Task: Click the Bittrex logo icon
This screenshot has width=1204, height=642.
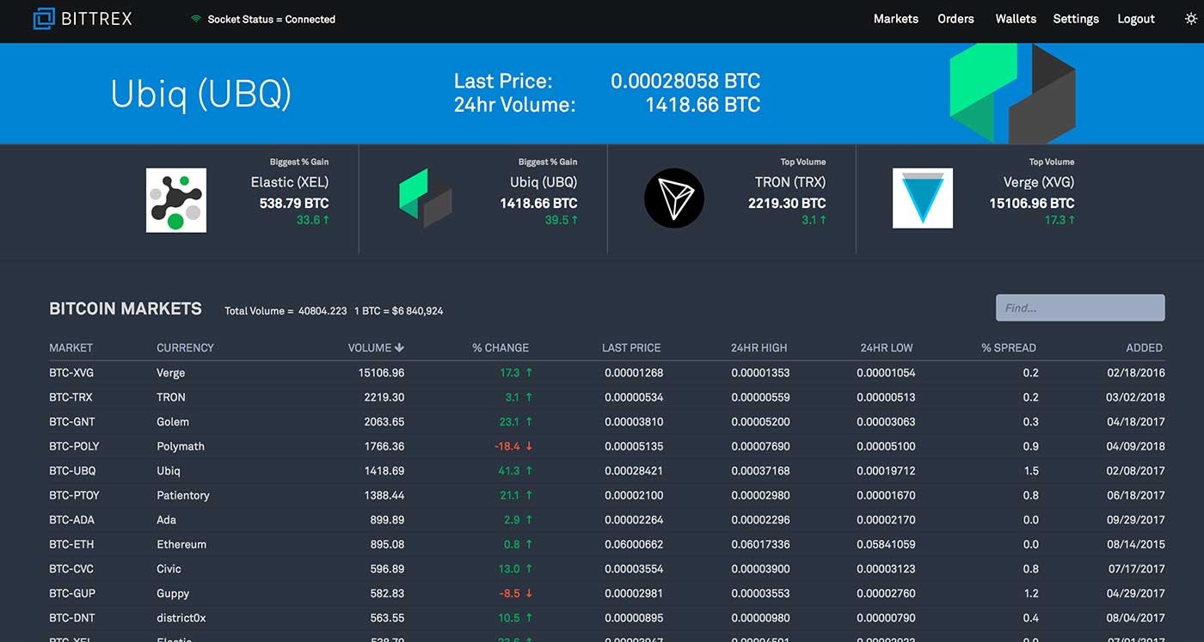Action: click(x=43, y=18)
